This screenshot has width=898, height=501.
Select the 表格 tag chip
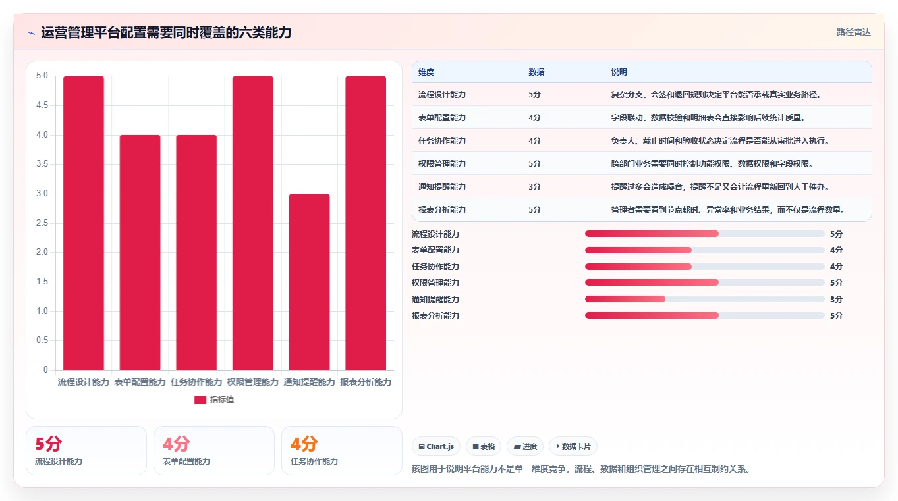click(x=484, y=446)
